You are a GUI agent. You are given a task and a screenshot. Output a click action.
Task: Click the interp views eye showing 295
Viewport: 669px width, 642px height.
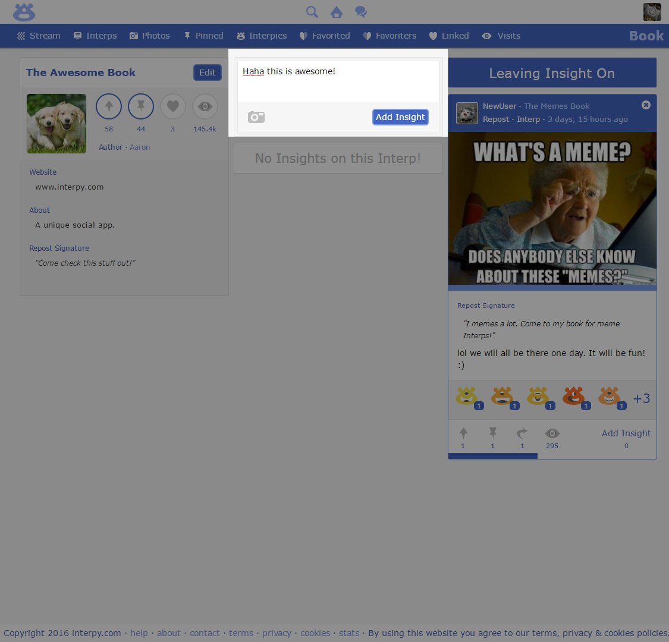[552, 433]
